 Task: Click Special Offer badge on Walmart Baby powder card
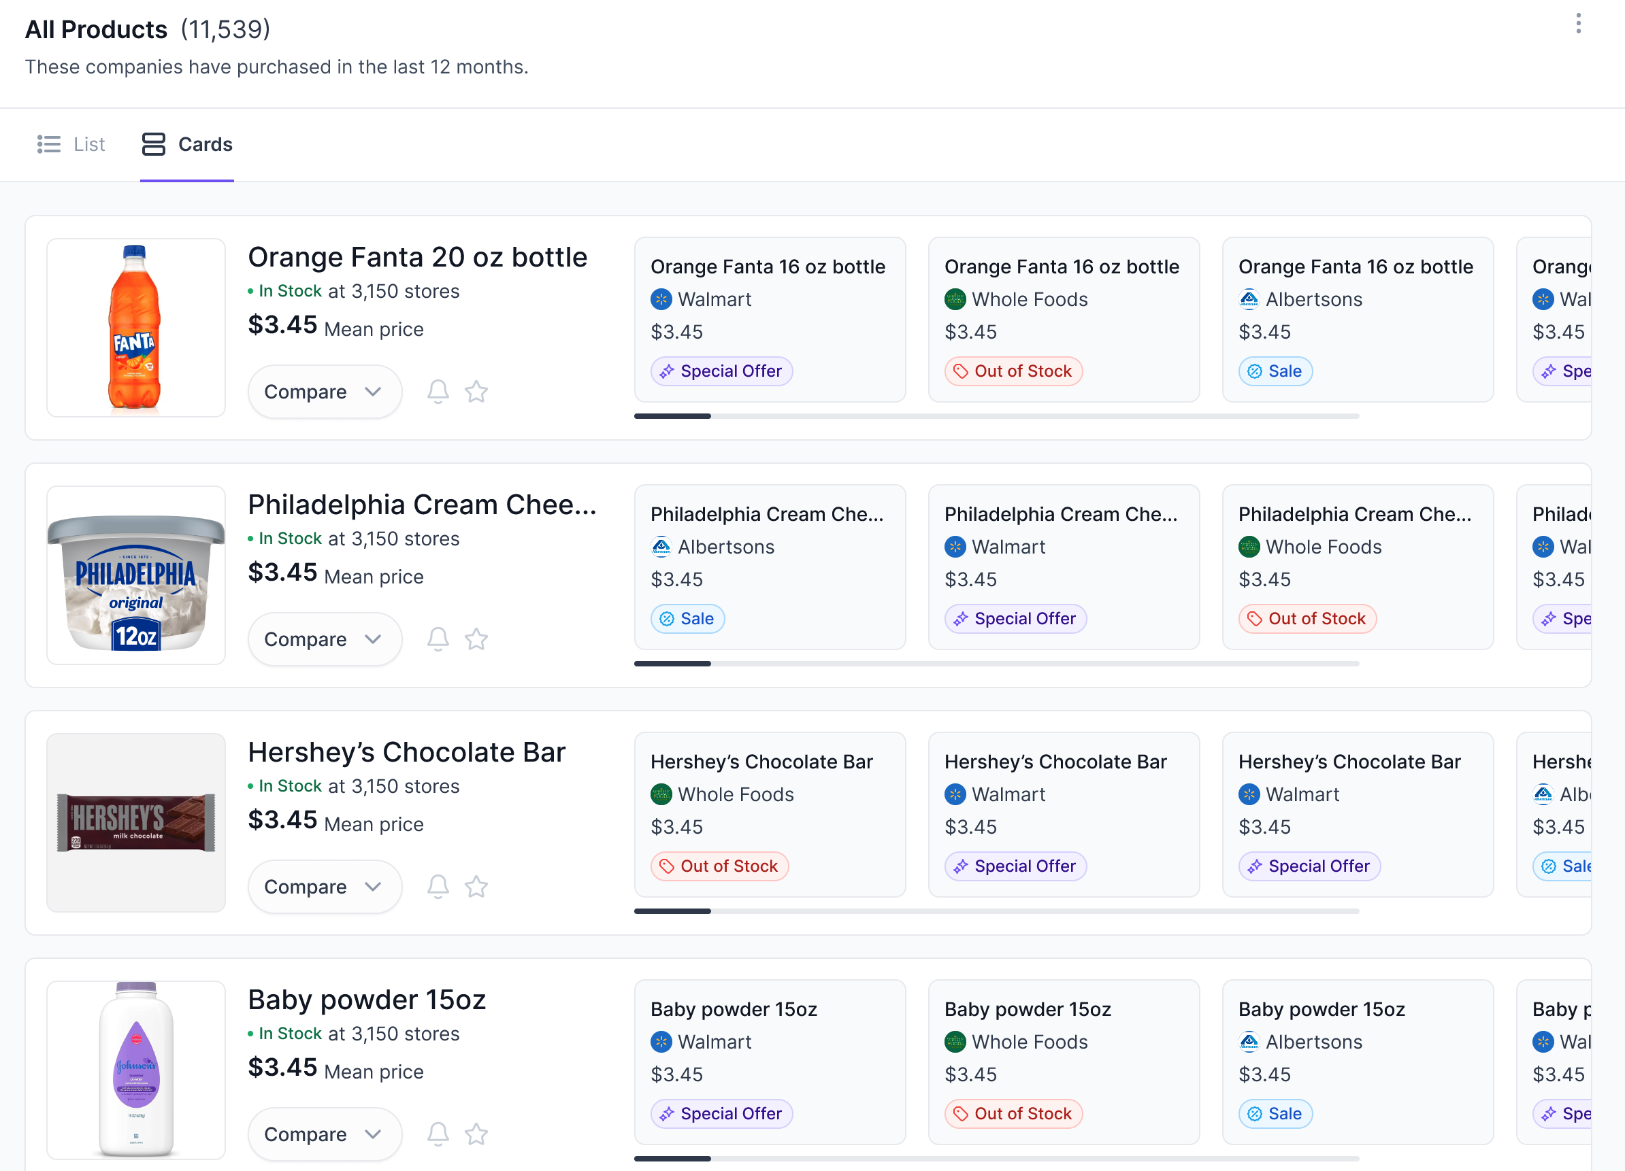[721, 1114]
